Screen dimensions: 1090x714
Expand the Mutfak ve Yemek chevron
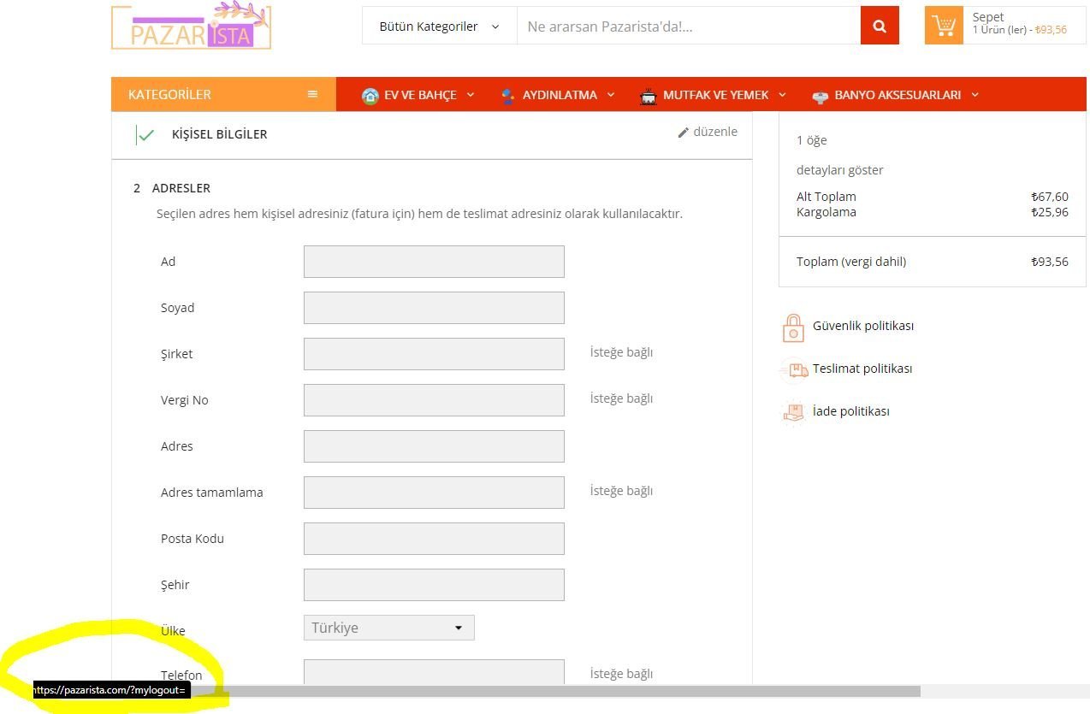[x=783, y=95]
